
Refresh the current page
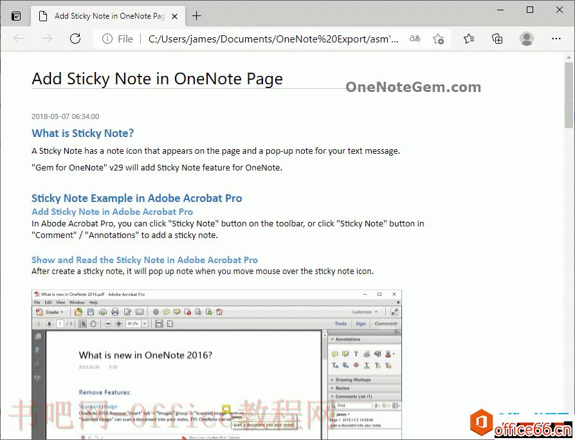pyautogui.click(x=75, y=39)
